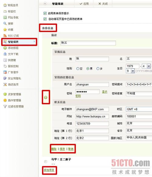Open the birthday month dropdown
The width and height of the screenshot is (152, 177).
[149, 66]
